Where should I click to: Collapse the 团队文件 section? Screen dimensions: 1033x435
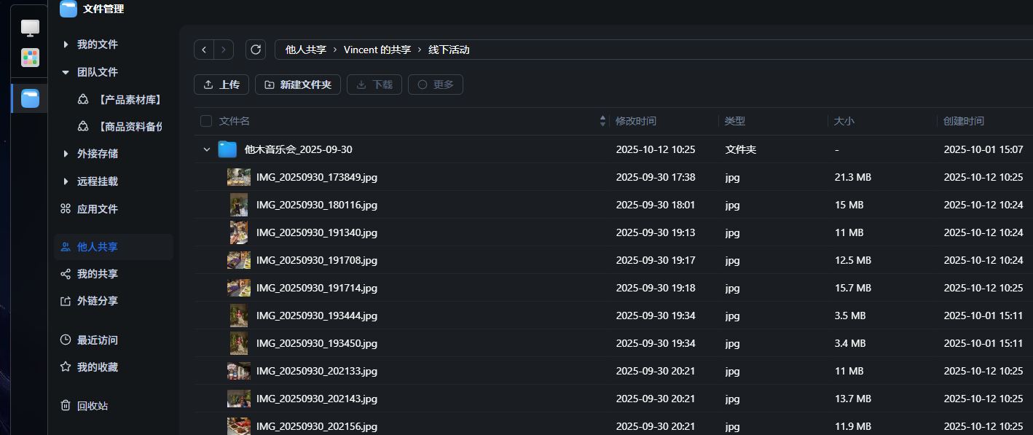coord(66,72)
